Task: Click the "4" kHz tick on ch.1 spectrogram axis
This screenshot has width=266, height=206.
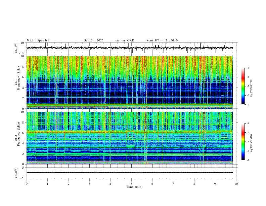Action: 23,88
